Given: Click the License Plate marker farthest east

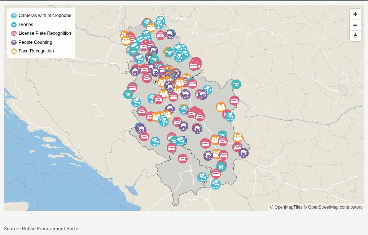Looking at the screenshot, I should coord(237,147).
